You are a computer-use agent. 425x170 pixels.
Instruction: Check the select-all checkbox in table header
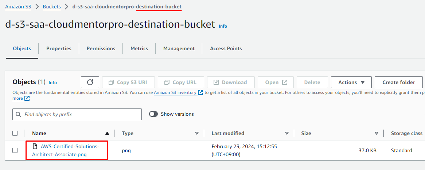(15, 133)
